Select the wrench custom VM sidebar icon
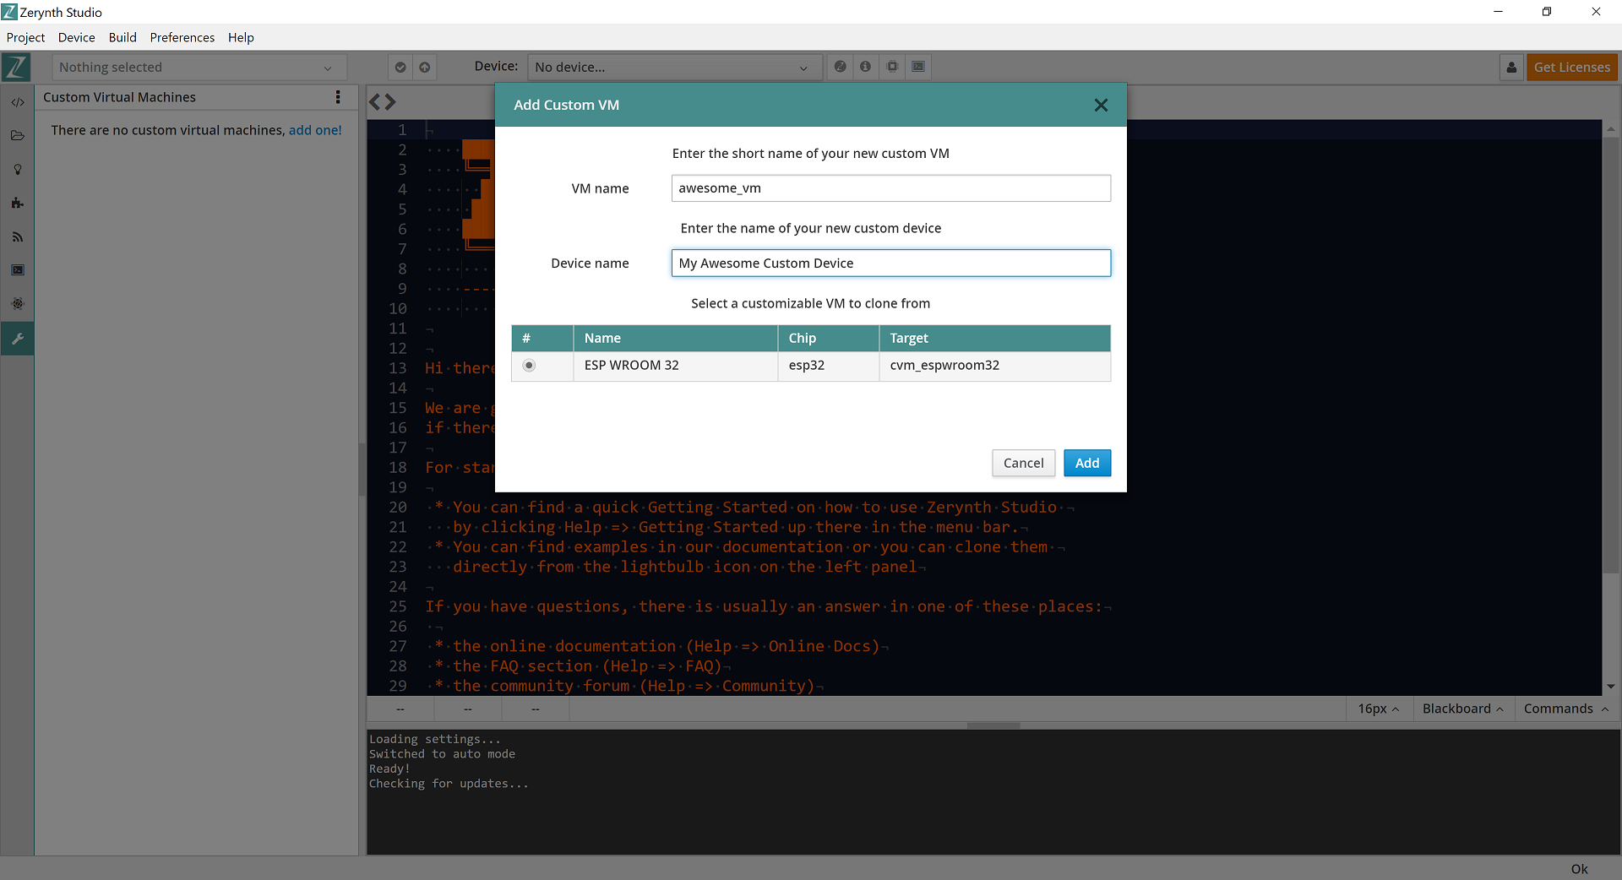 point(17,339)
